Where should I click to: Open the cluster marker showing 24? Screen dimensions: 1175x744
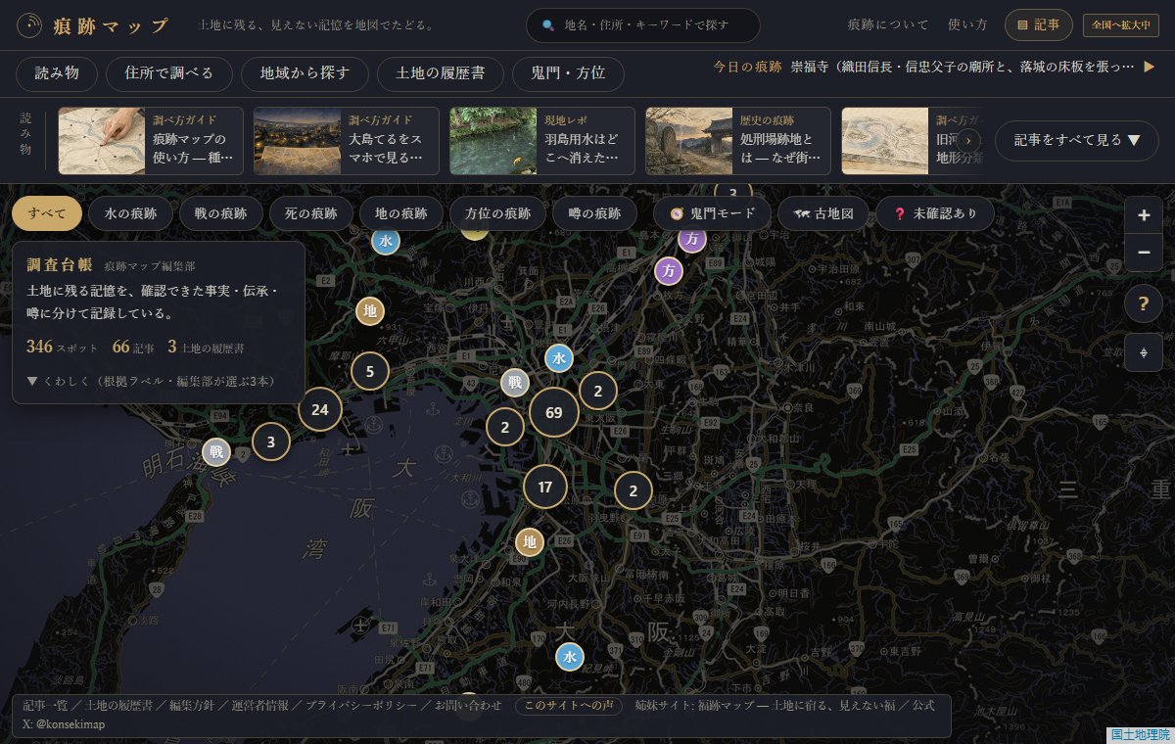coord(319,409)
